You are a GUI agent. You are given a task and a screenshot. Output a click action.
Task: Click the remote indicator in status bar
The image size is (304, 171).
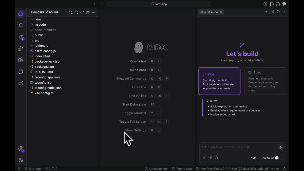pyautogui.click(x=19, y=169)
